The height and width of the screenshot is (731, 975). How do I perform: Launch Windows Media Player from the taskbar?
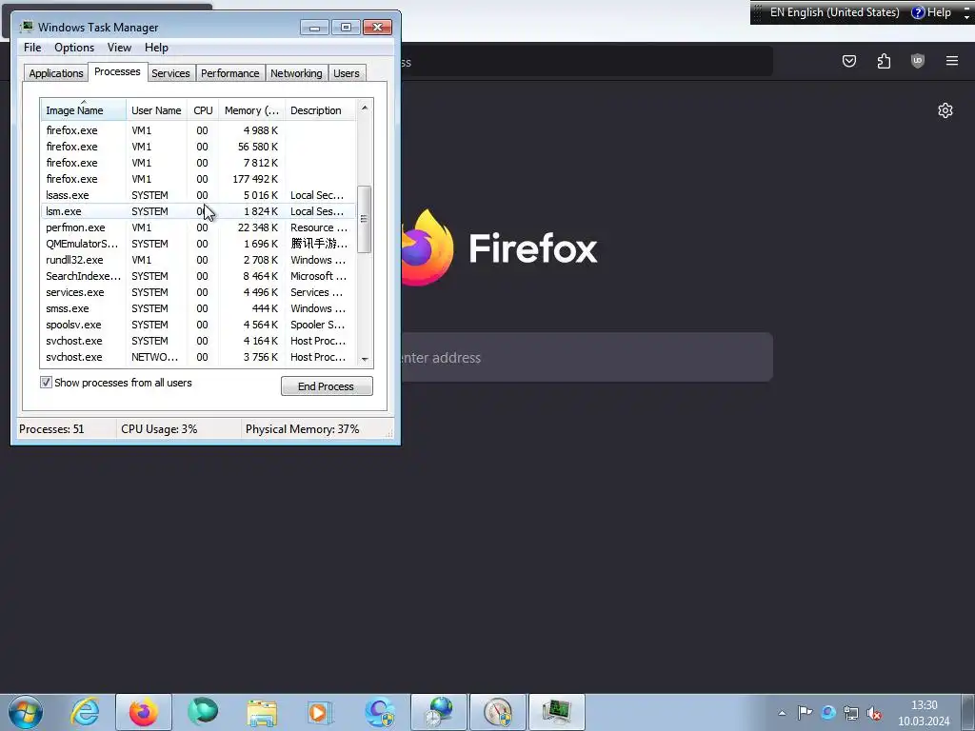pos(321,712)
